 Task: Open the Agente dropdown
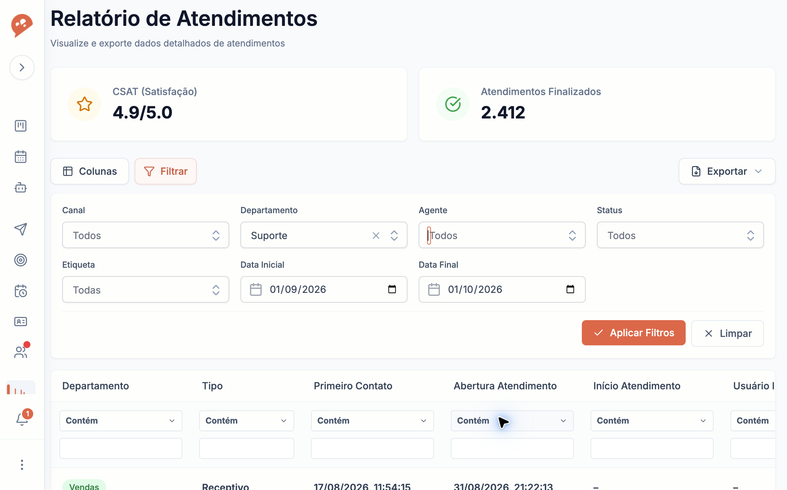point(502,235)
